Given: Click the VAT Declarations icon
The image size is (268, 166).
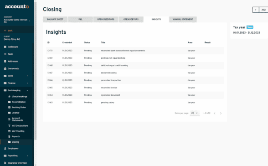Looking at the screenshot, I should [x=10, y=126].
